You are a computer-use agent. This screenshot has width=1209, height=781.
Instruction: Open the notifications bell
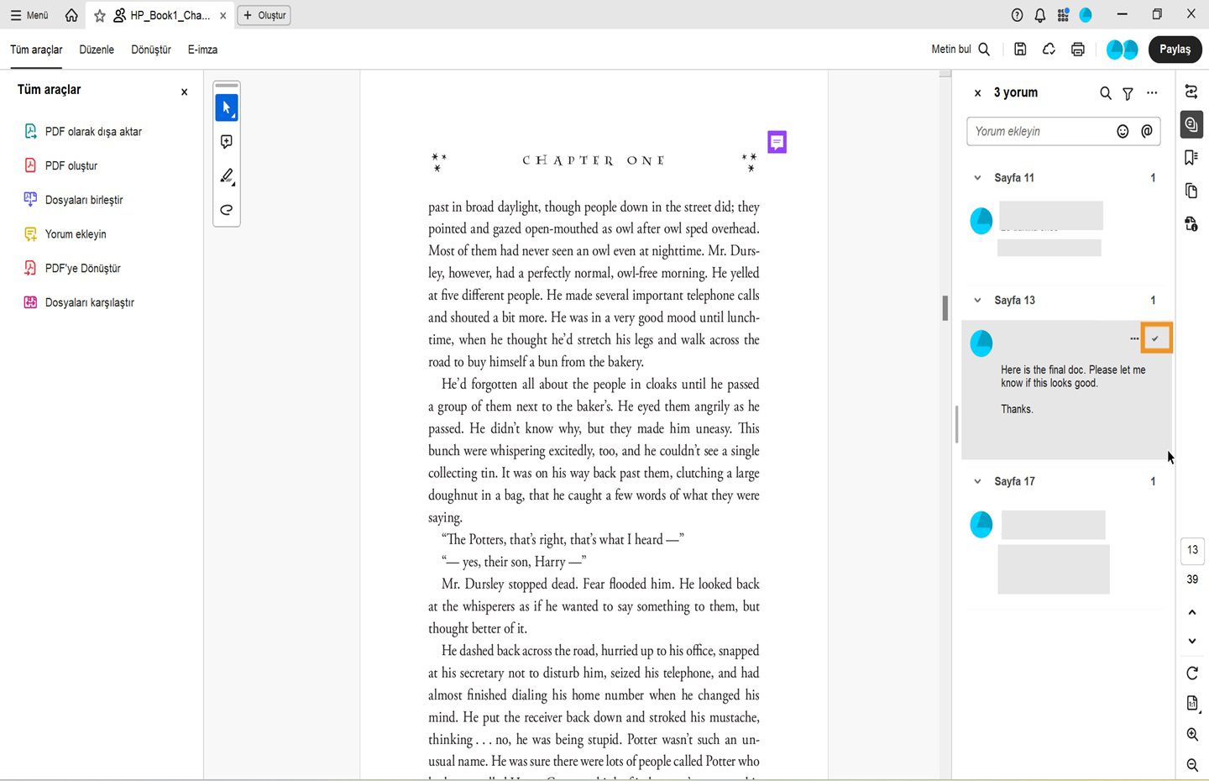pos(1040,15)
